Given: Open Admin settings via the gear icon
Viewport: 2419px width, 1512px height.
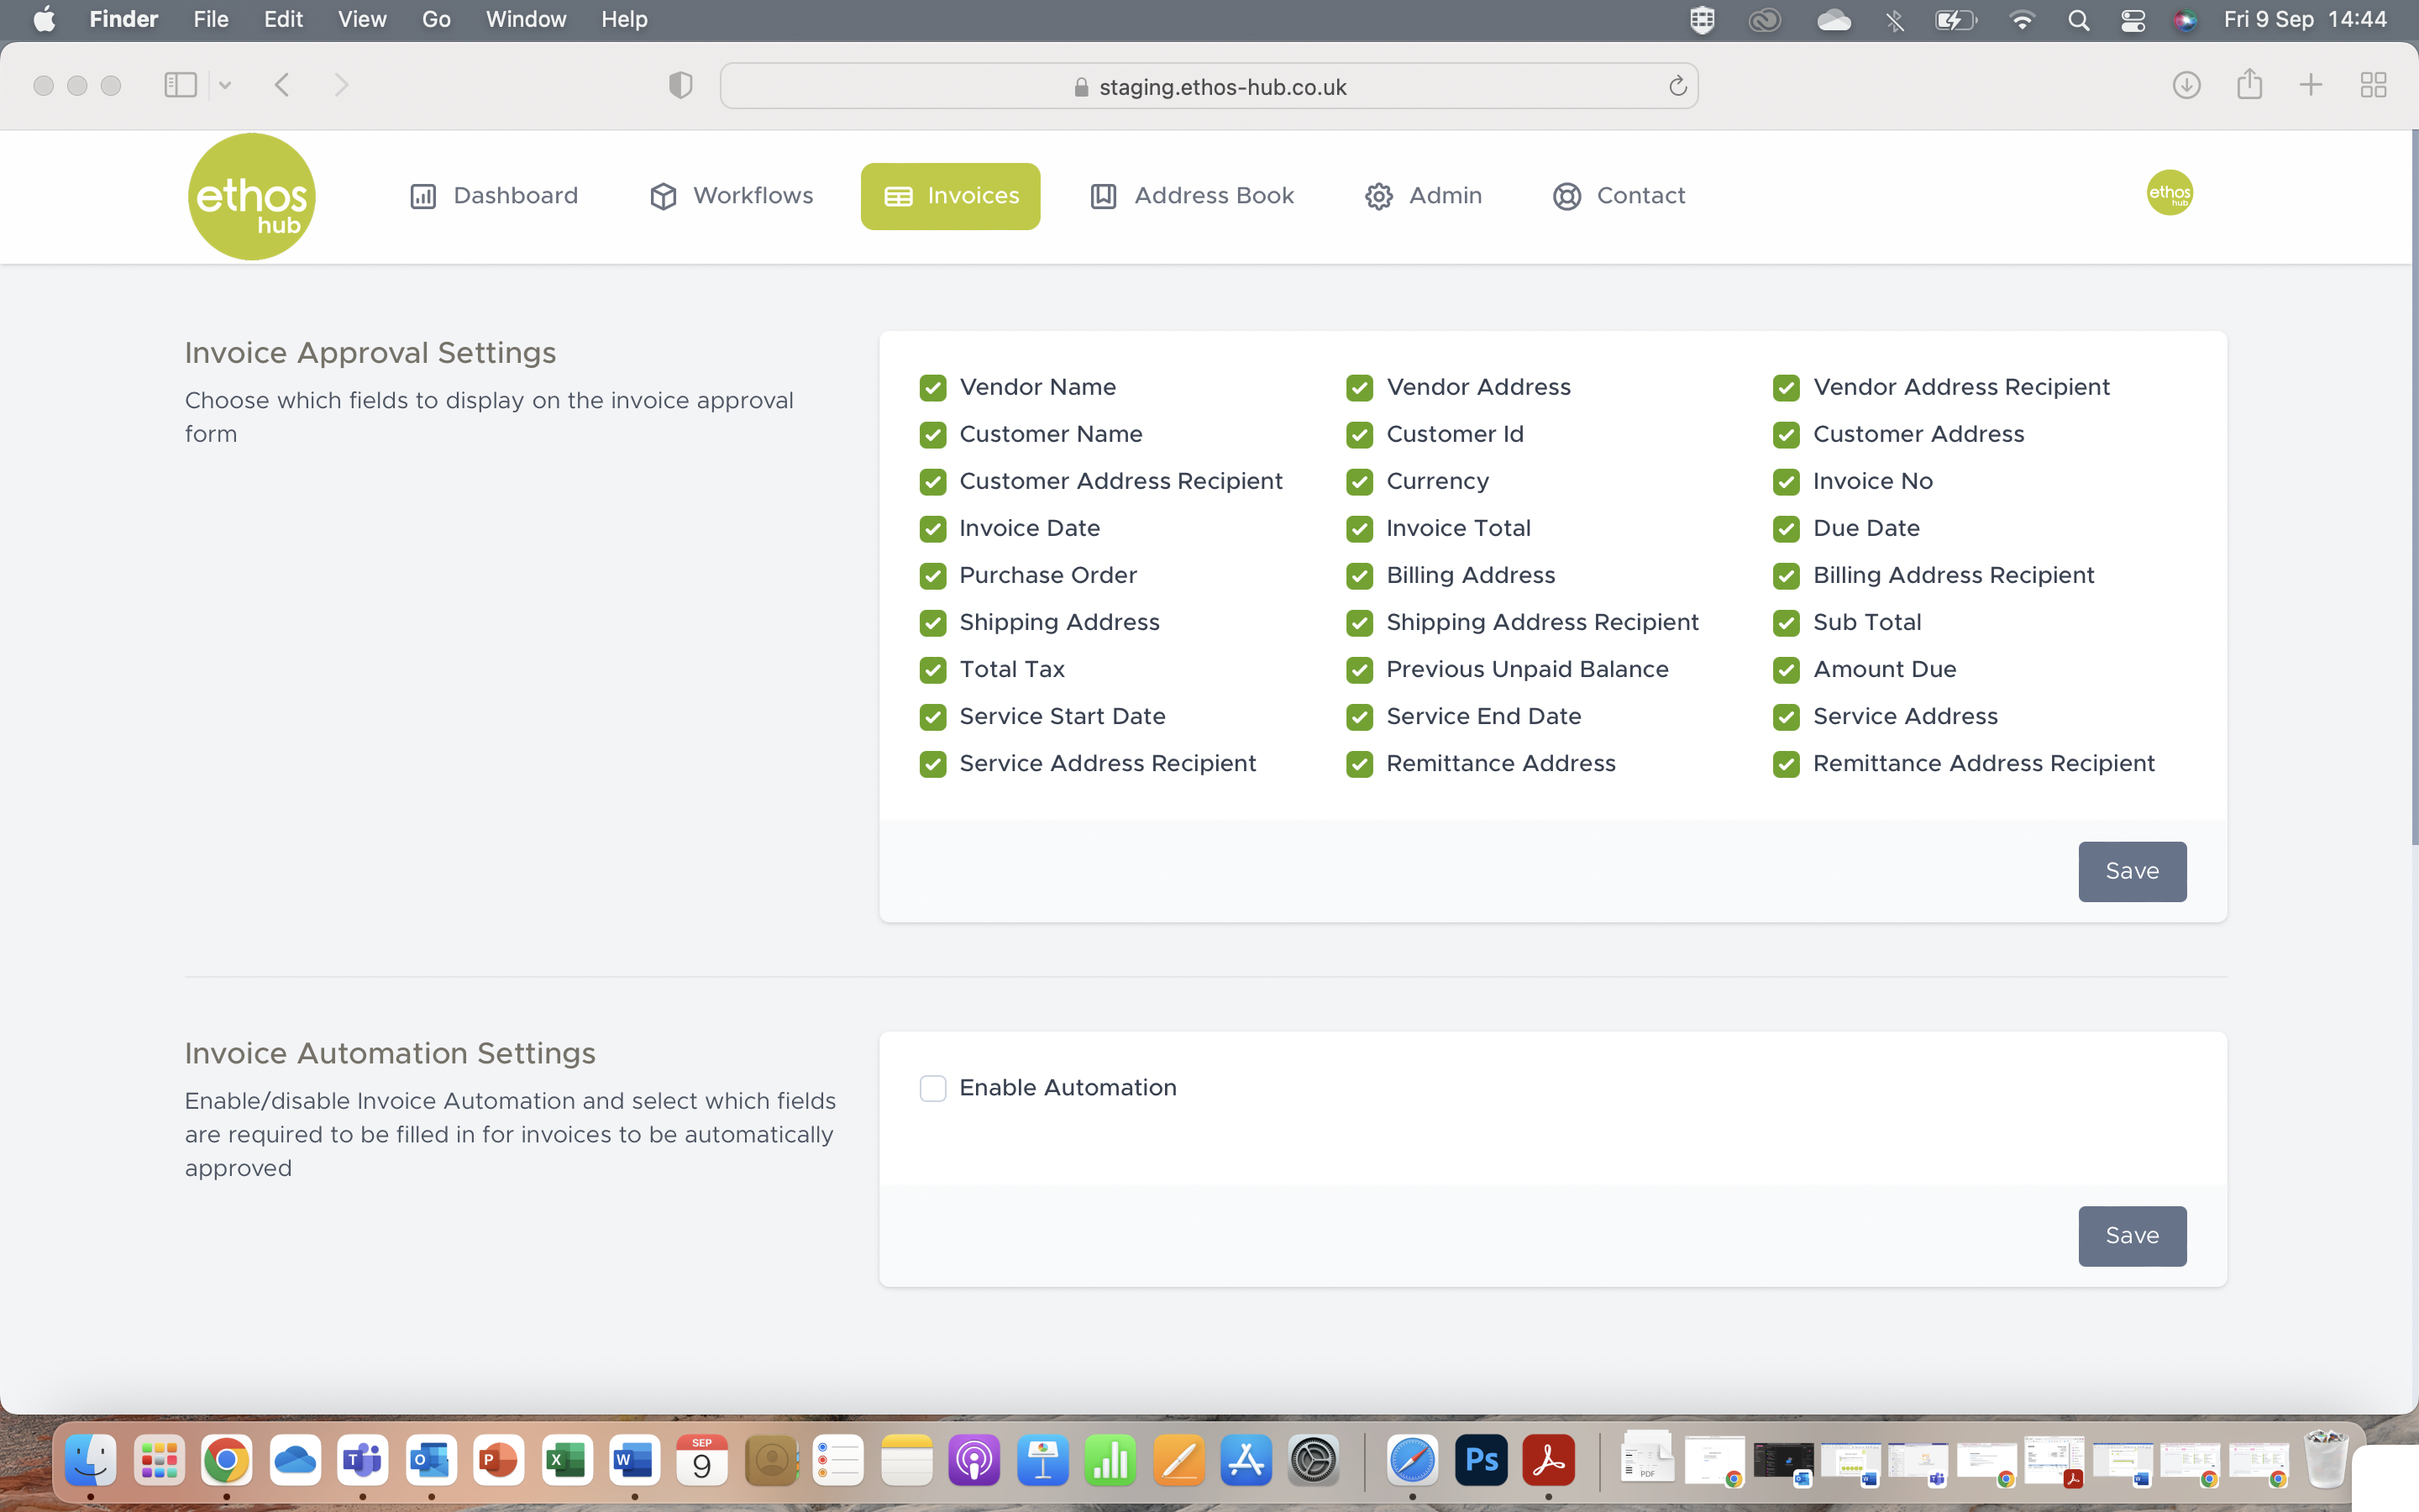Looking at the screenshot, I should (1378, 196).
